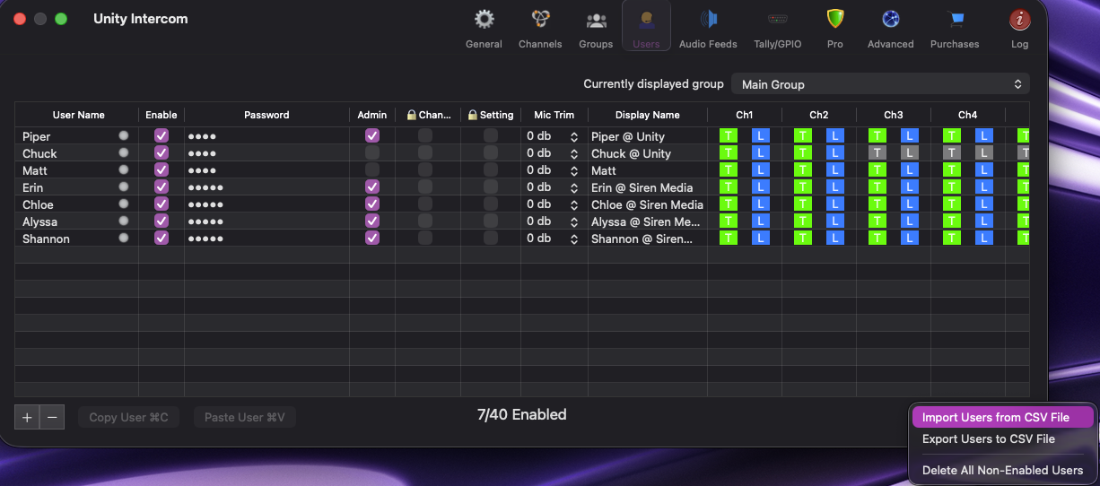The image size is (1100, 486).
Task: Toggle Piper's Ch1 Talk button
Action: coord(729,135)
